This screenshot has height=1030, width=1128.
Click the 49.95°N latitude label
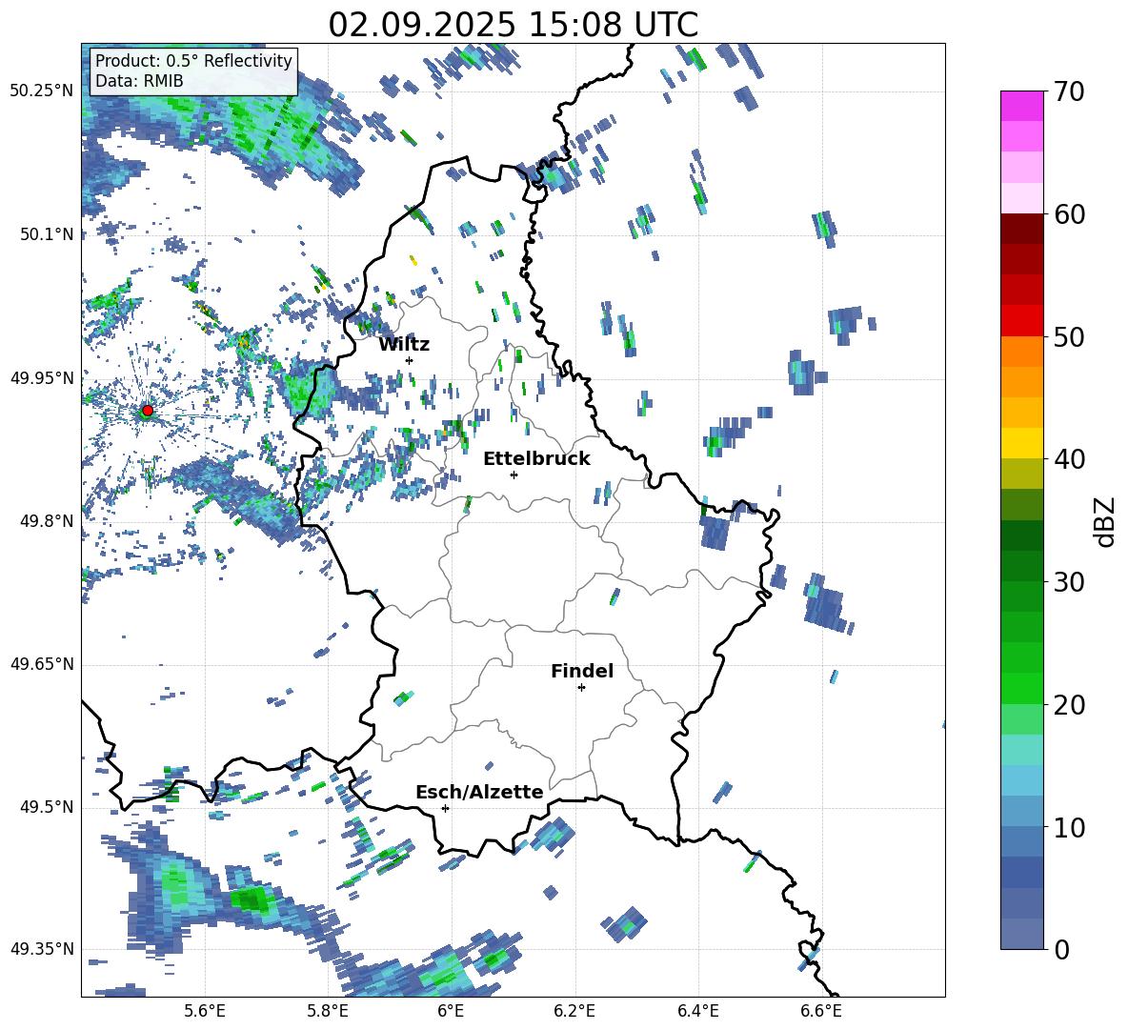pos(42,378)
